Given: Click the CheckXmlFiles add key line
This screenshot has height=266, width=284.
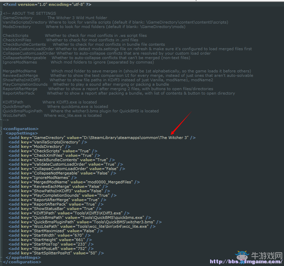Looking at the screenshot, I should pyautogui.click(x=54, y=155).
